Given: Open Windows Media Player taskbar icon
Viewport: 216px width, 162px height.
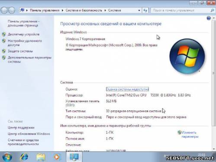Looking at the screenshot, I should tap(57, 157).
